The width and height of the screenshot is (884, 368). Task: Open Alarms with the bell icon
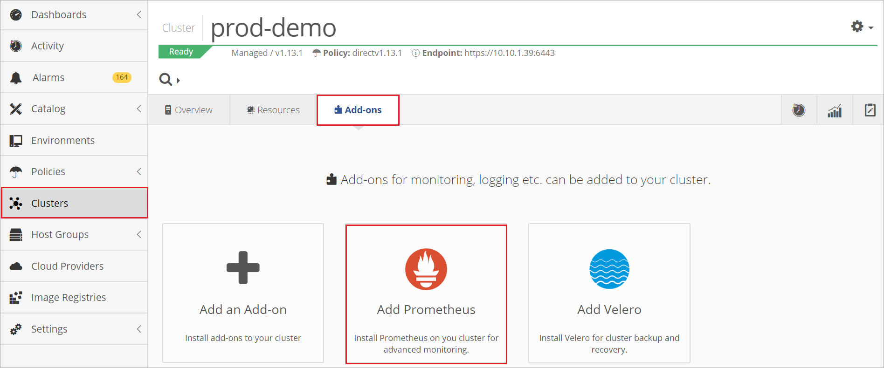16,78
